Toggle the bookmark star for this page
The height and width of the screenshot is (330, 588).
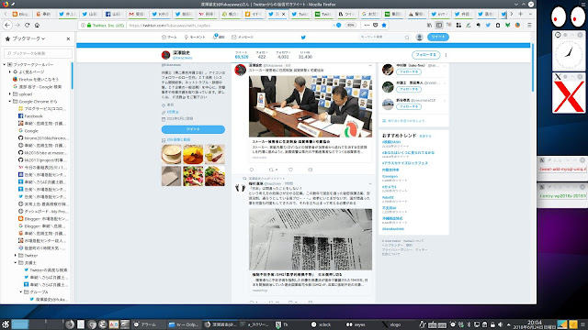(384, 25)
